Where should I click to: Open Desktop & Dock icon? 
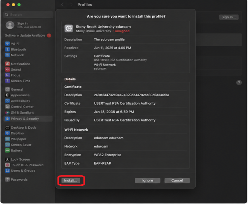click(x=7, y=128)
